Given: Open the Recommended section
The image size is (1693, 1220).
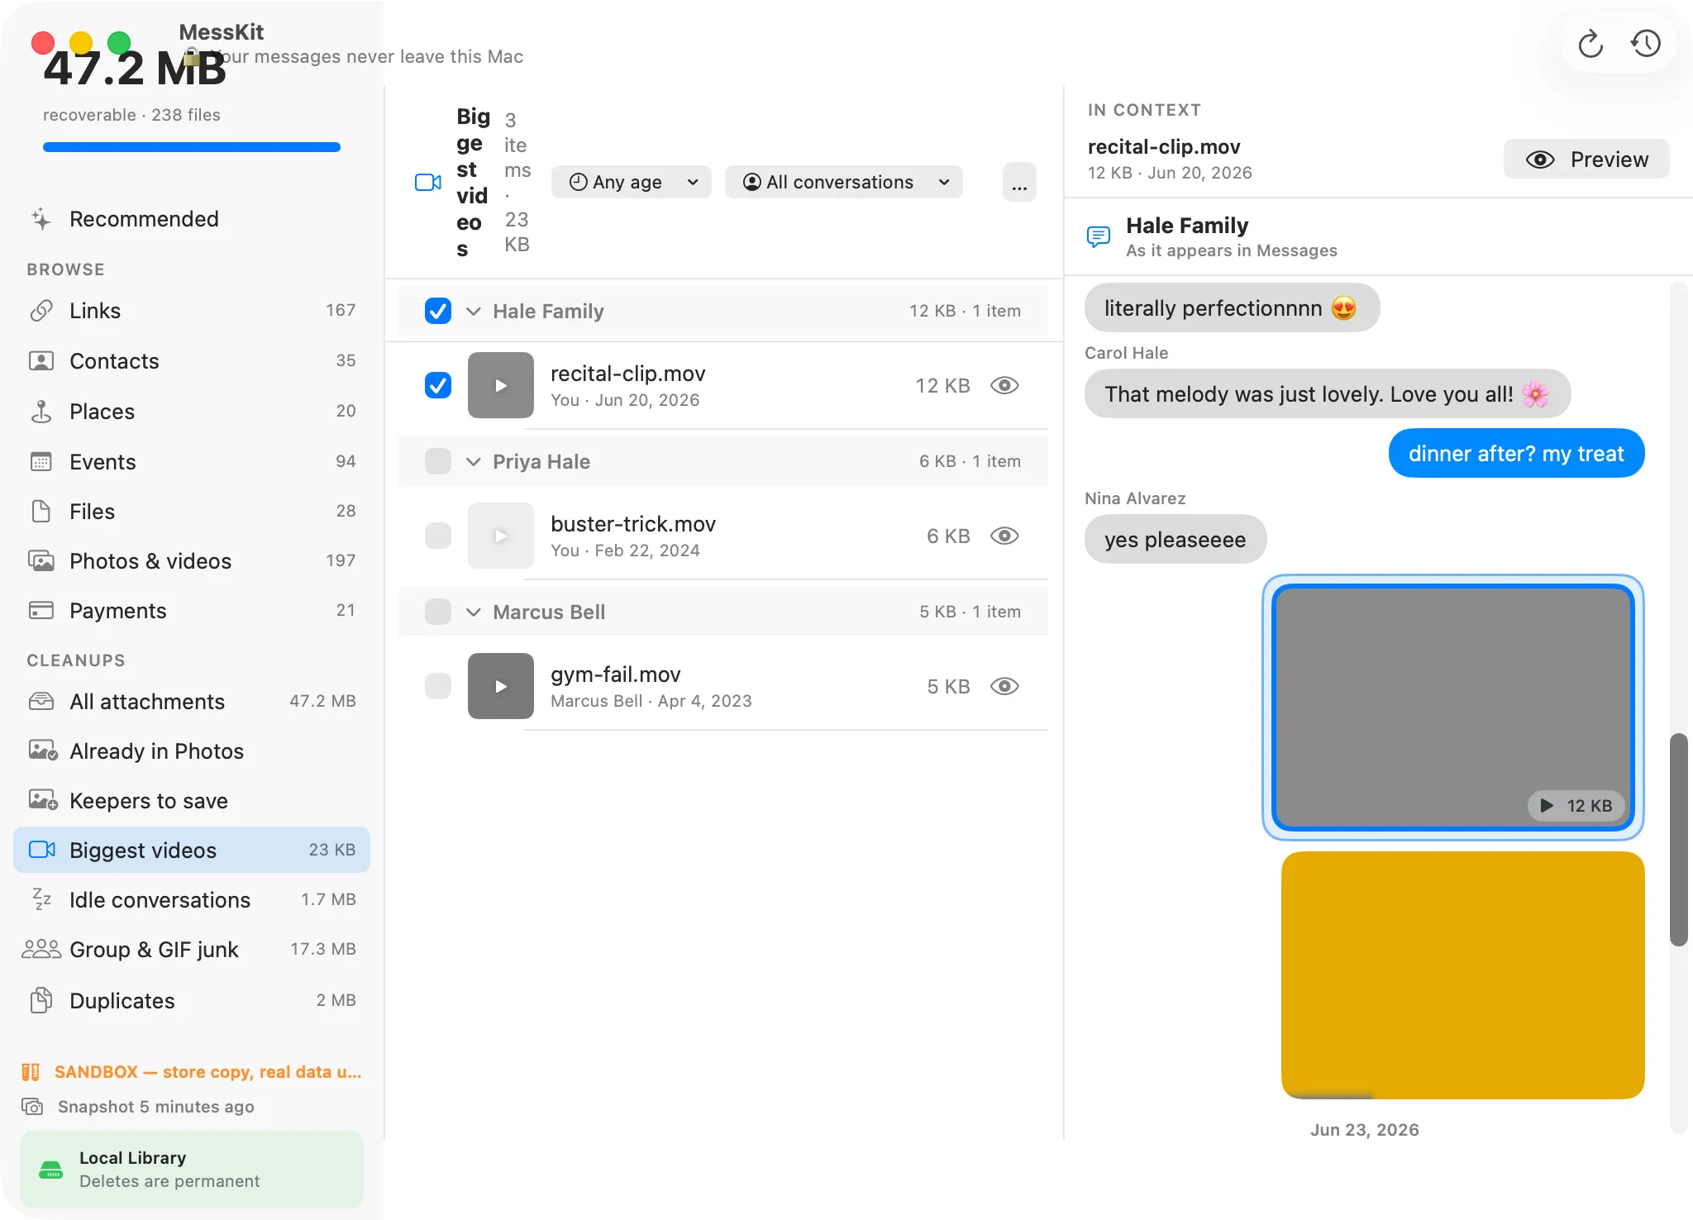Looking at the screenshot, I should pyautogui.click(x=192, y=219).
